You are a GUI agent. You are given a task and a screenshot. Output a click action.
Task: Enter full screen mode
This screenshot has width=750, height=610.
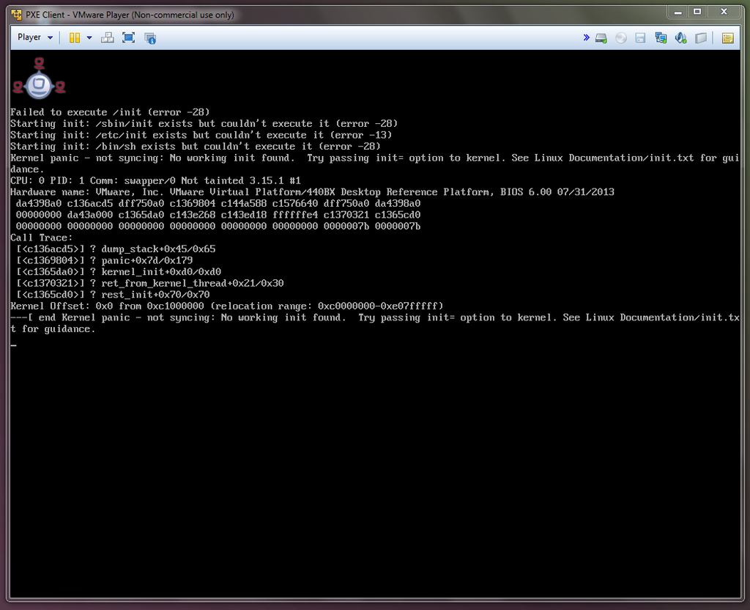[128, 38]
